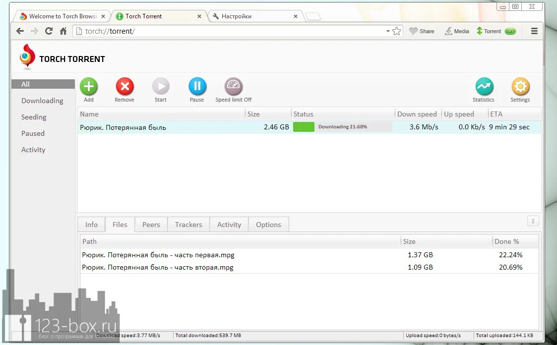Sort torrents by Size column header
Viewport: 557px width, 345px height.
268,114
